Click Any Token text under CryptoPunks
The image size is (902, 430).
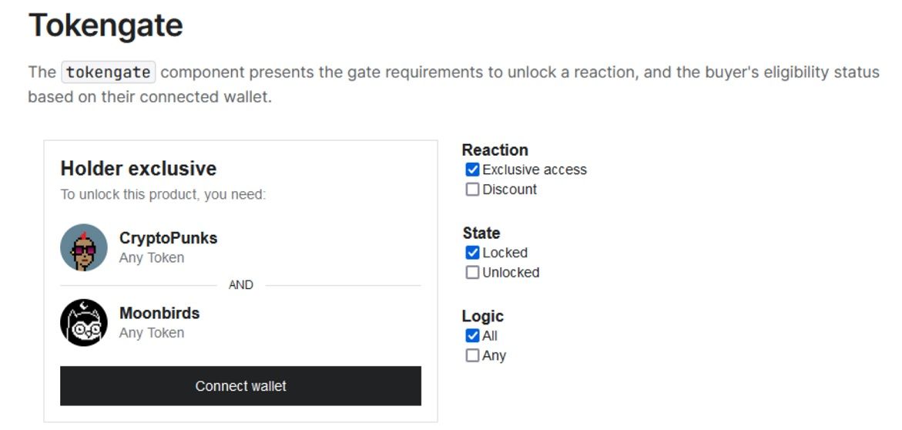(152, 258)
